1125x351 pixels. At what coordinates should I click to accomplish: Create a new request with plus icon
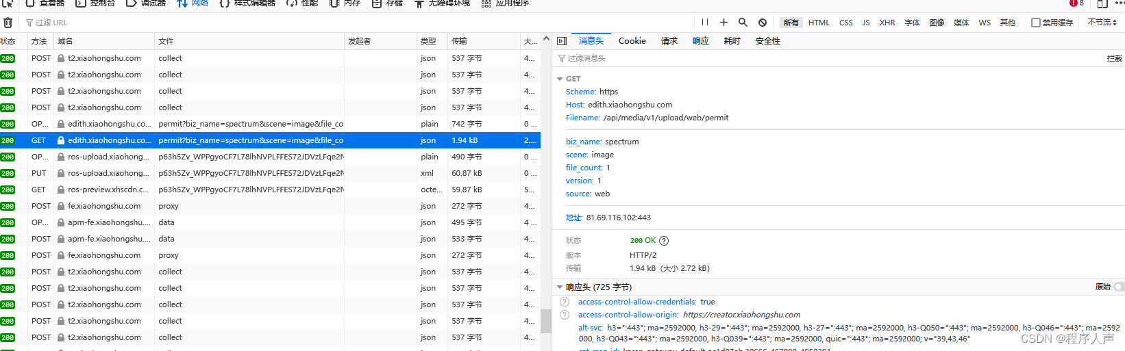point(724,23)
